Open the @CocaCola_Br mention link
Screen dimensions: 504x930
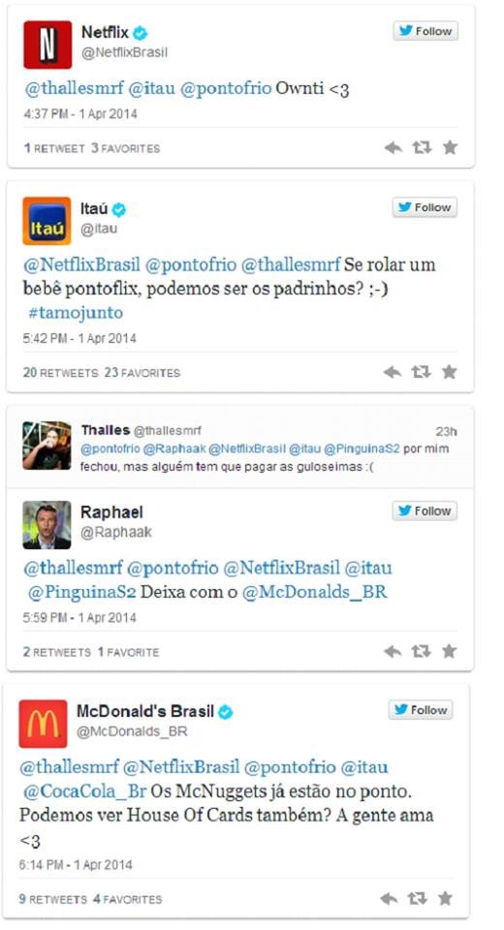tap(84, 791)
